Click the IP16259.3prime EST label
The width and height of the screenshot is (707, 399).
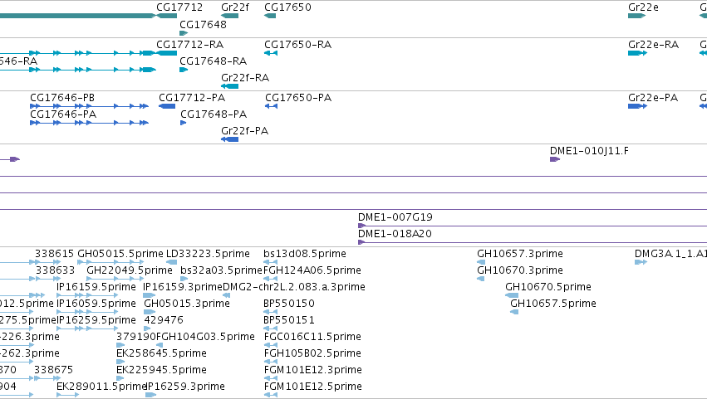pos(185,387)
